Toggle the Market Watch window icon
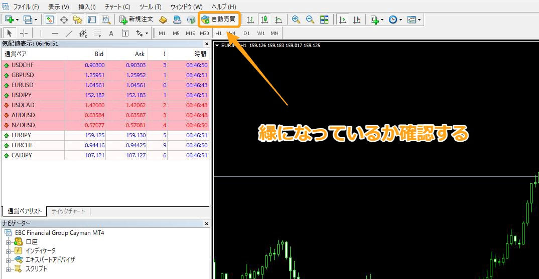The height and width of the screenshot is (279, 539). pyautogui.click(x=50, y=20)
